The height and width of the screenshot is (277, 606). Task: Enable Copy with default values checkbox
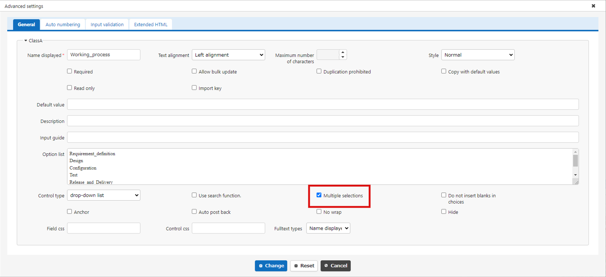click(444, 71)
